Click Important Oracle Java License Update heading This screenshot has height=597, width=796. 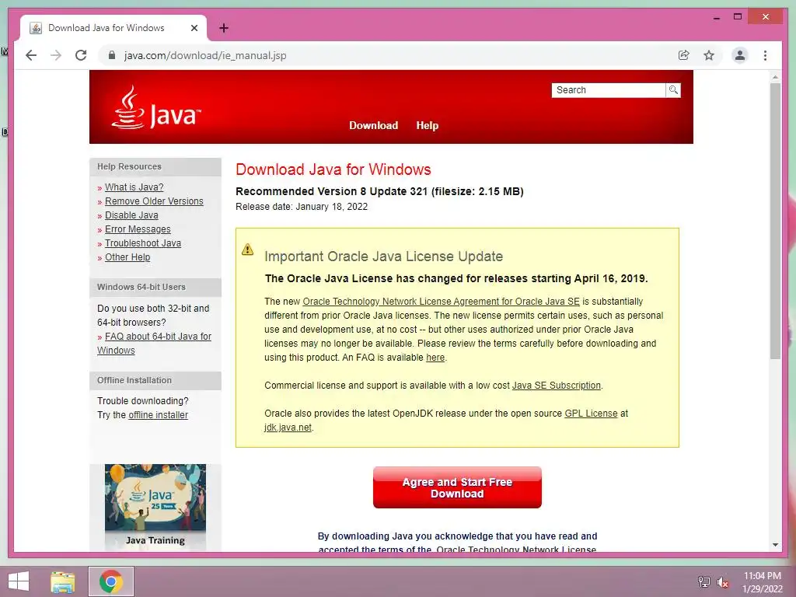coord(383,257)
